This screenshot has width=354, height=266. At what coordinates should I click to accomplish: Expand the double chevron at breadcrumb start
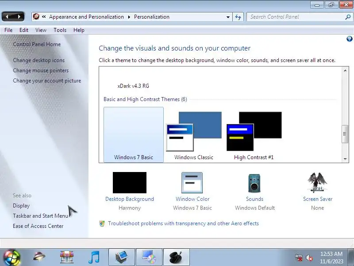click(44, 16)
